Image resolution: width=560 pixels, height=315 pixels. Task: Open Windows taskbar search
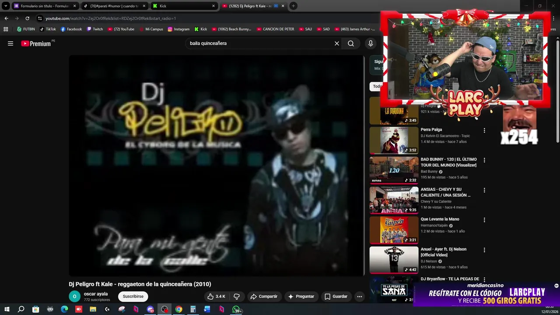tap(21, 309)
